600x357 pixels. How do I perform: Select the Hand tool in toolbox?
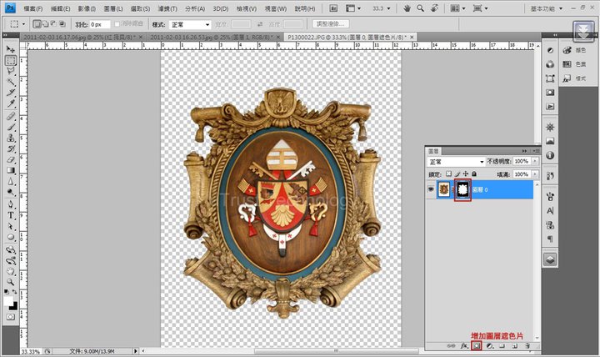(11, 272)
